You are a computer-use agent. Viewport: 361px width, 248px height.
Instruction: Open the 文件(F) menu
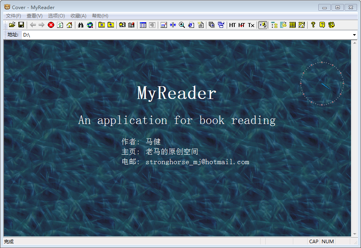point(14,16)
